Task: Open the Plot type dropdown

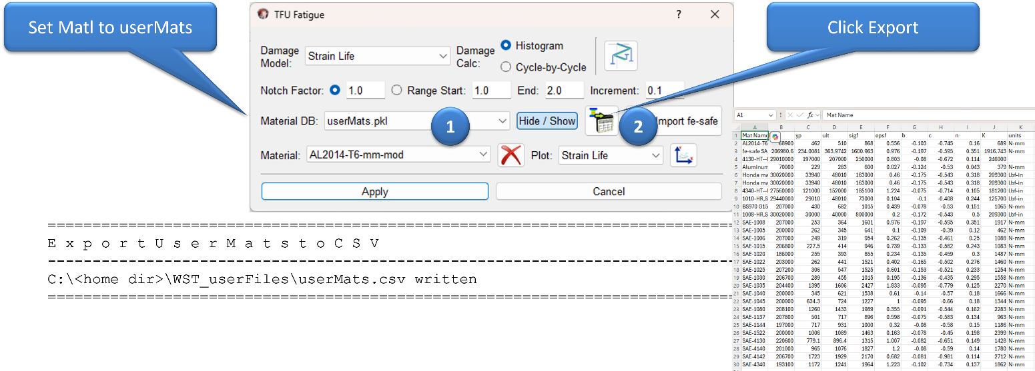Action: coord(655,155)
